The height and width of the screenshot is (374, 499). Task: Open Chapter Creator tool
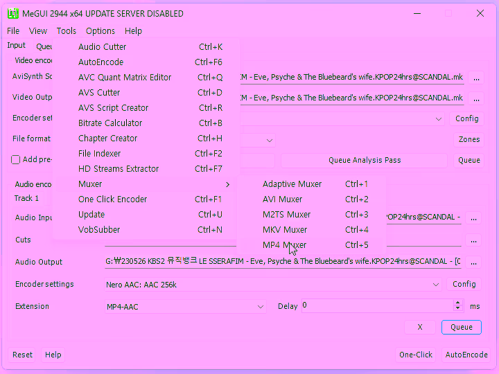[144, 139]
